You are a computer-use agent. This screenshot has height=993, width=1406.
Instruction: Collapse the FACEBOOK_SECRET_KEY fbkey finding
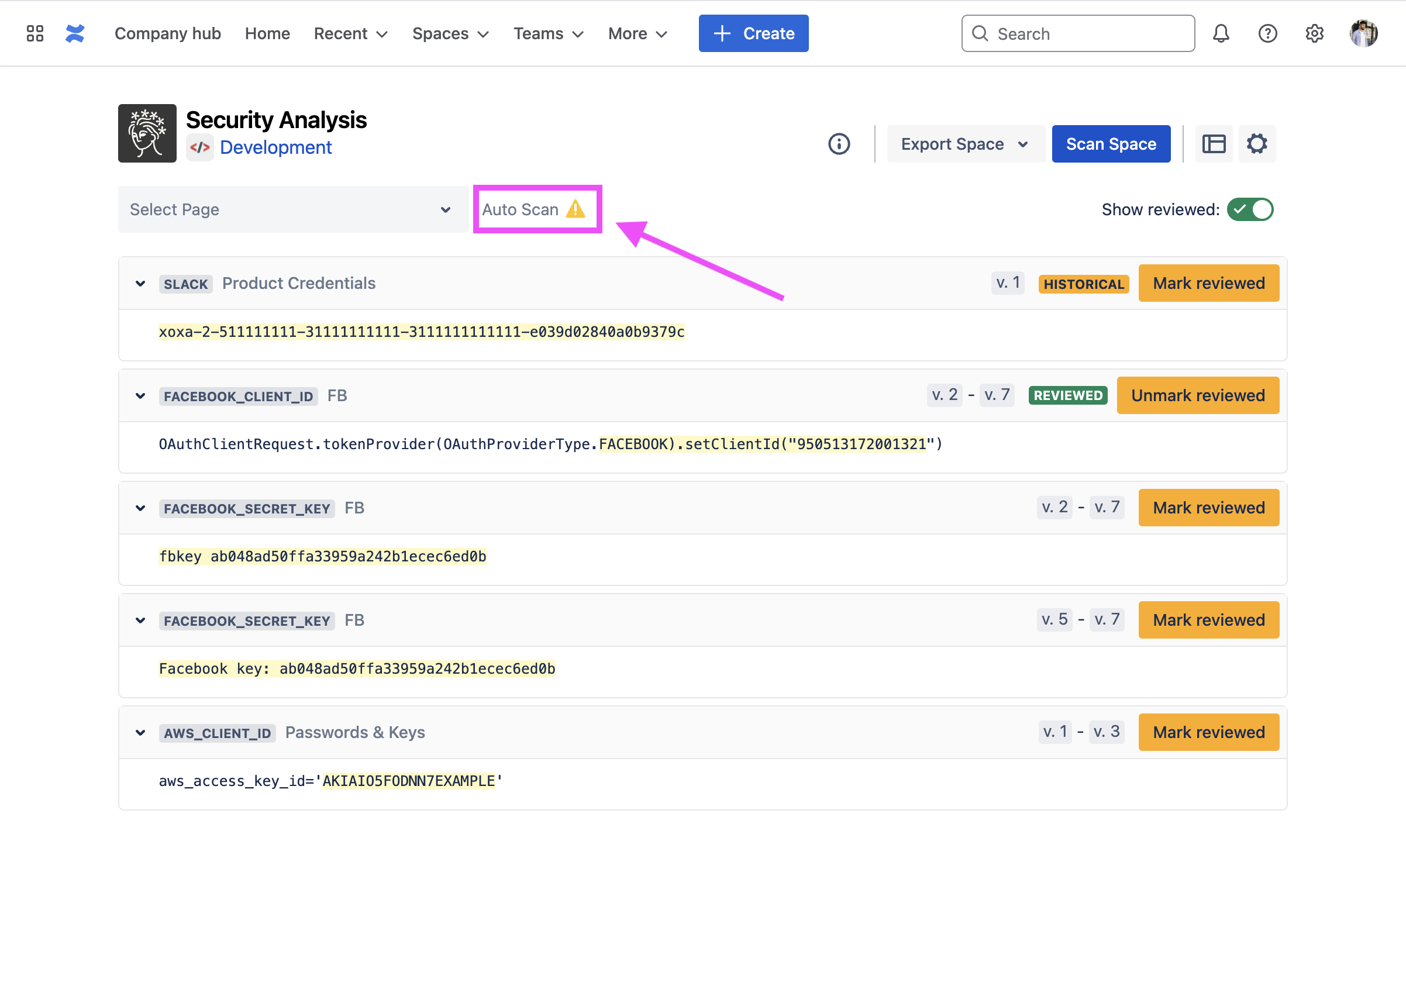coord(140,508)
